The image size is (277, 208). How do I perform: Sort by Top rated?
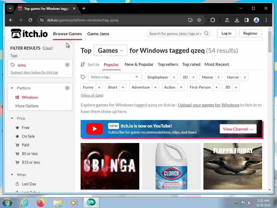click(x=191, y=64)
